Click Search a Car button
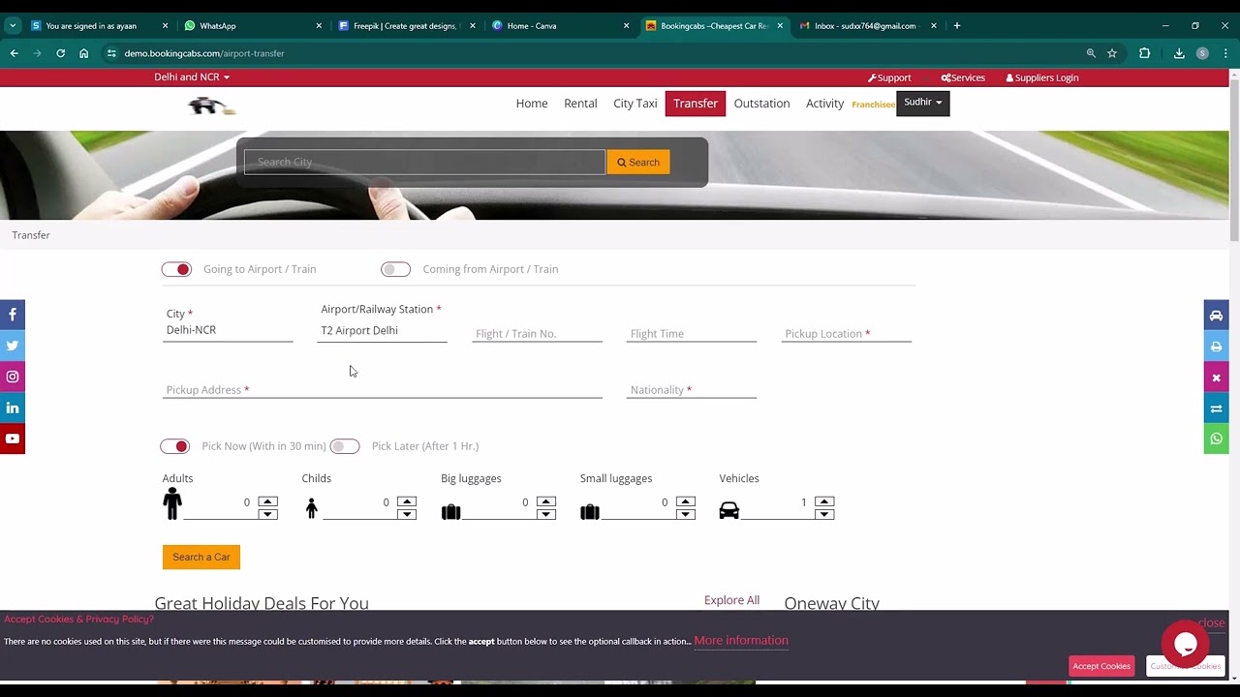Image resolution: width=1240 pixels, height=697 pixels. 201,557
